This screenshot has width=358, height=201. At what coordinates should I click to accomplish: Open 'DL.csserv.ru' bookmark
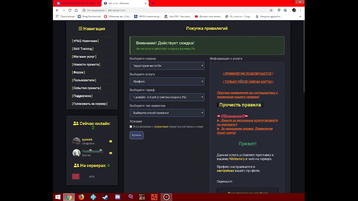(238, 16)
